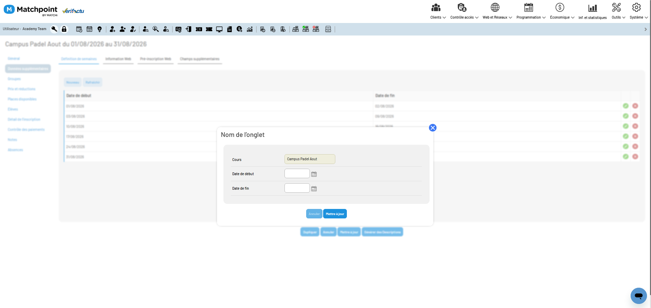Click the ID card with percent icon
Screen dimensions: 651x308
click(x=178, y=29)
